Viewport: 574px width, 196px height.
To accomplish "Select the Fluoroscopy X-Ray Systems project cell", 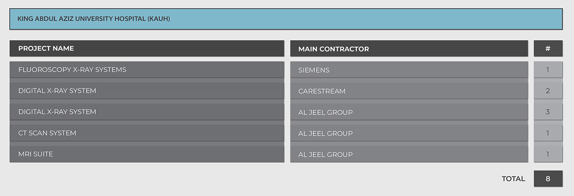I will (146, 70).
